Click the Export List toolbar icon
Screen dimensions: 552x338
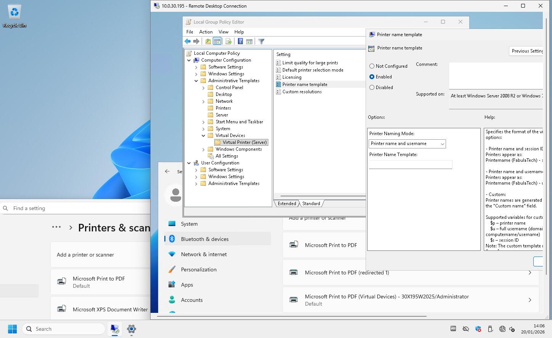228,41
